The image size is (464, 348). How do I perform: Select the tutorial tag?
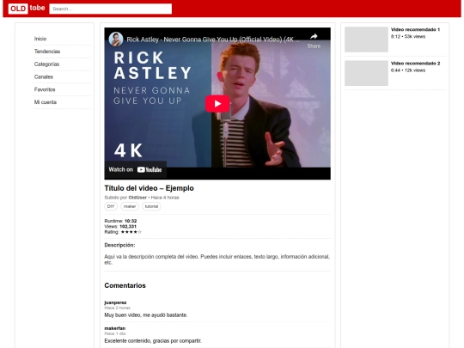point(151,206)
